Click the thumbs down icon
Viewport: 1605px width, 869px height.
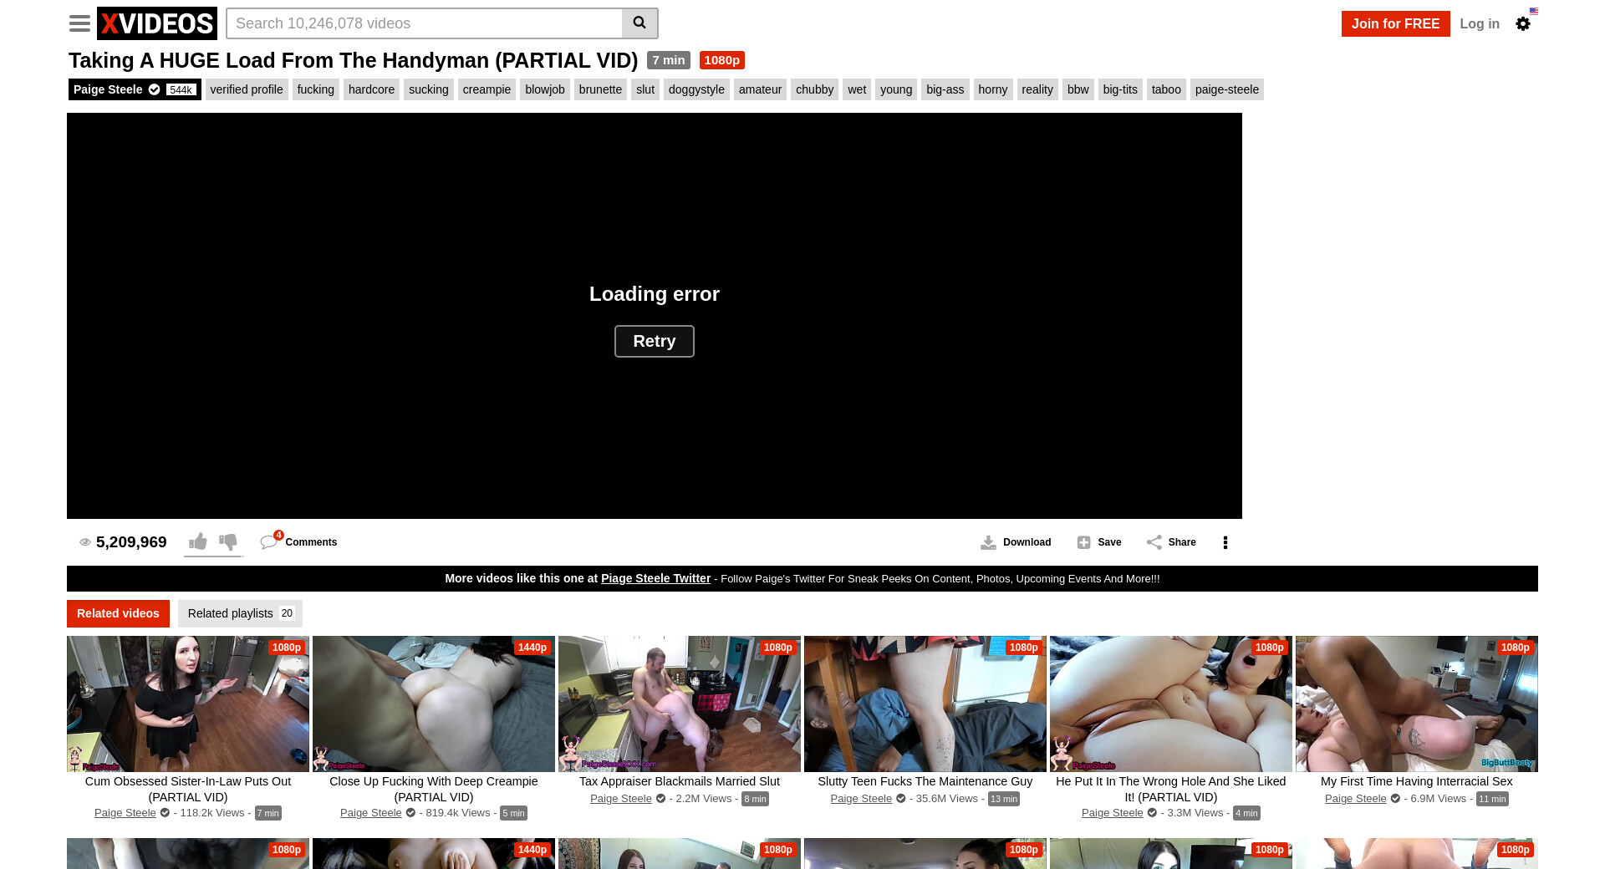pos(228,542)
